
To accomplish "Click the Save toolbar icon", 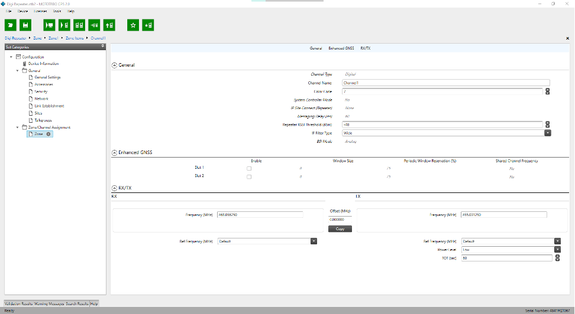I will 25,25.
